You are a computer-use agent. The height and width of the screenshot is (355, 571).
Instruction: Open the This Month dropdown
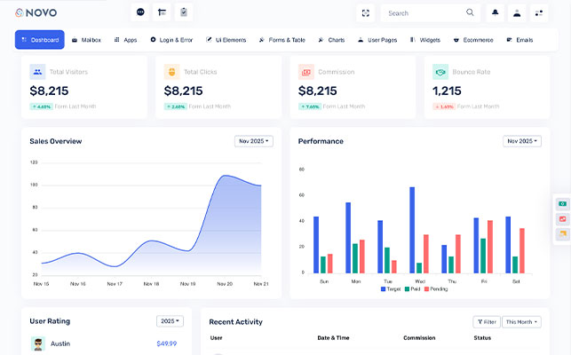click(x=521, y=322)
